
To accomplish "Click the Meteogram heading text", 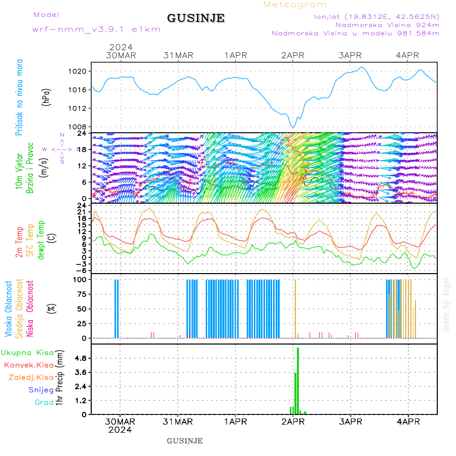I will (294, 5).
